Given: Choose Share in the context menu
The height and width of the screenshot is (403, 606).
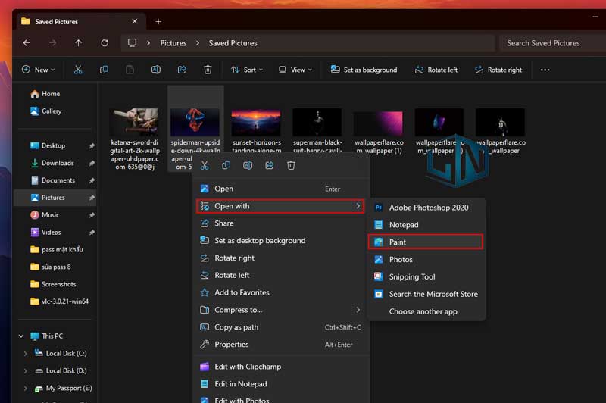Looking at the screenshot, I should (280, 223).
